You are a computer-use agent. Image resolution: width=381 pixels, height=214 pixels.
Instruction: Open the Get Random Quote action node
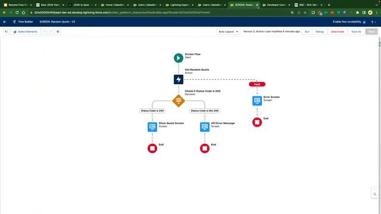tap(179, 79)
